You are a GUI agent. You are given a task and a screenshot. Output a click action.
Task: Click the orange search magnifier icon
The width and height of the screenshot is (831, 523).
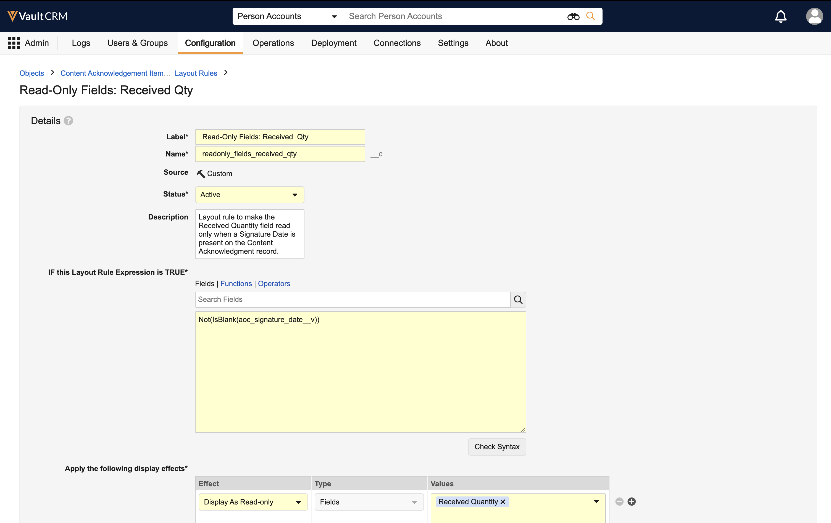590,16
